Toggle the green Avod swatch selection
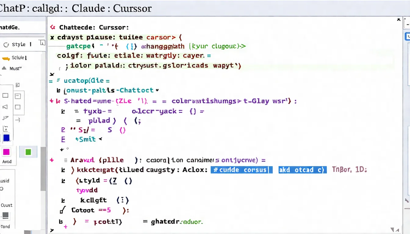Screen dimensions: 410x234 coord(28,152)
